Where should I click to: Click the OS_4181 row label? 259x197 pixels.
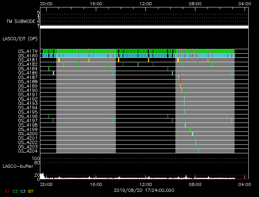(27, 60)
